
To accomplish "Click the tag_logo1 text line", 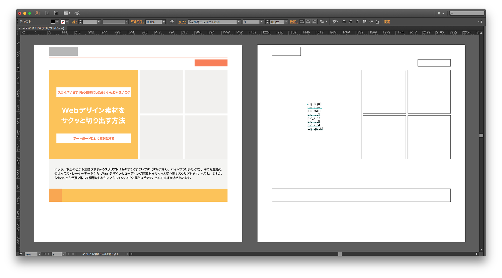I will (x=314, y=104).
